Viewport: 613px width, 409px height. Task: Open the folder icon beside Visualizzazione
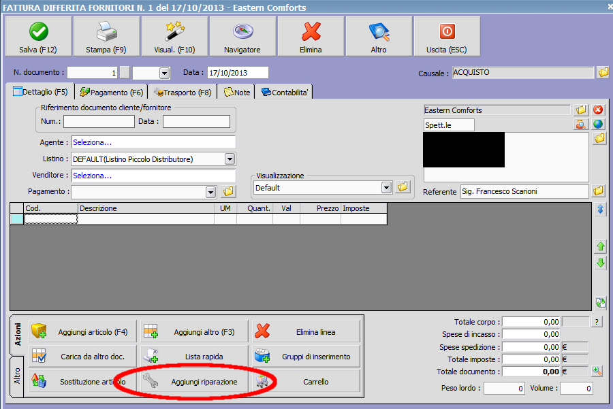[403, 187]
